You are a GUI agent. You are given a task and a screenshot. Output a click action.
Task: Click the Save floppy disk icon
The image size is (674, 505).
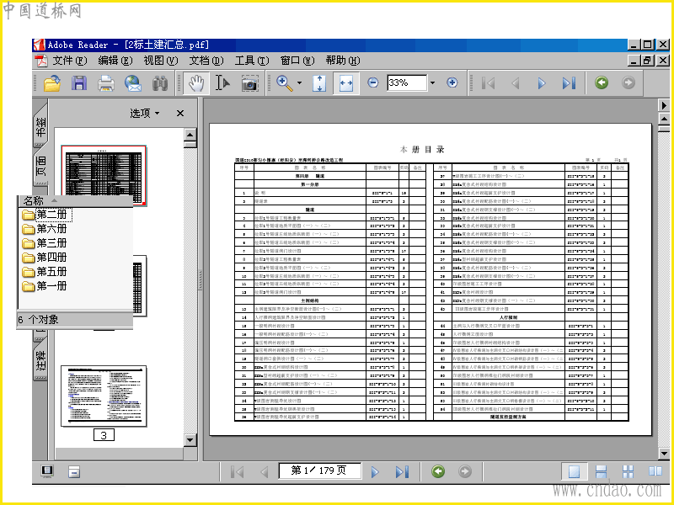(79, 82)
